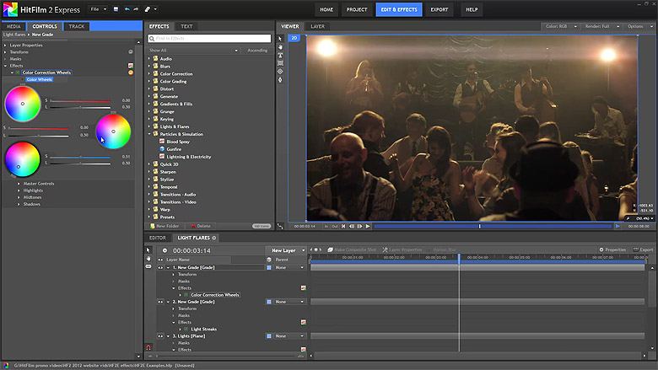Close the LIGHT FLARES timeline tab
Viewport: 658px width, 370px height.
pos(214,238)
